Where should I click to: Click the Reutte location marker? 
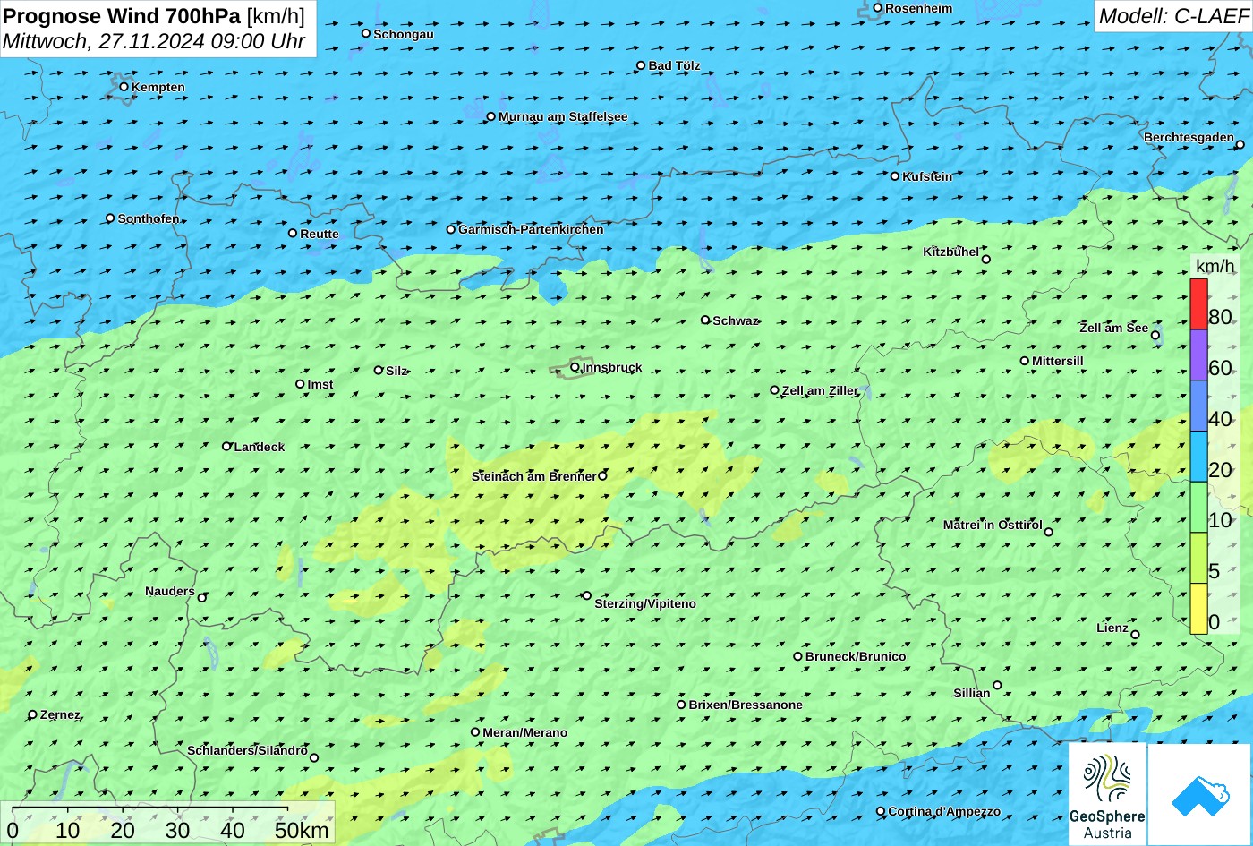293,233
